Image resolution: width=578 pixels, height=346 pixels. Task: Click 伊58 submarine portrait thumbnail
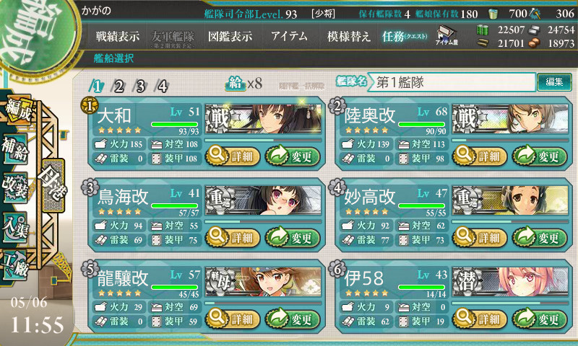pyautogui.click(x=510, y=282)
